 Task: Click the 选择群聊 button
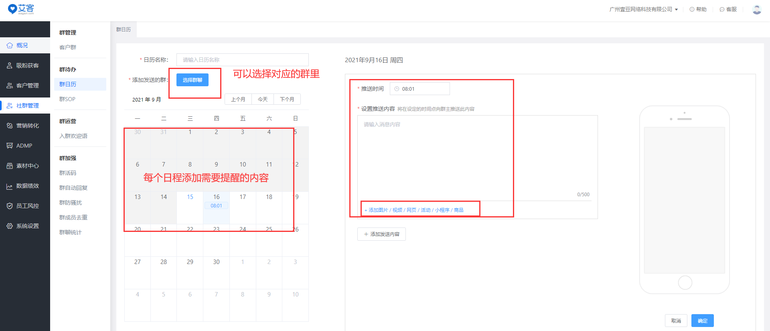click(192, 80)
